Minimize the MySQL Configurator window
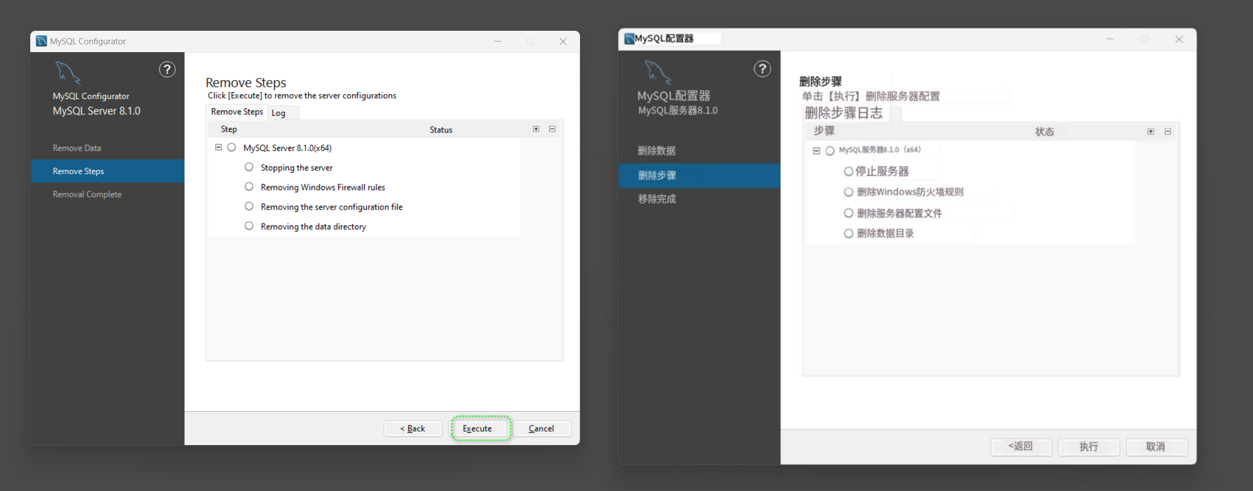Viewport: 1253px width, 491px height. point(497,41)
